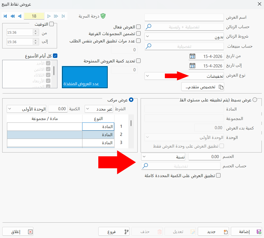The image size is (264, 238).
Task: Click the 'إلى' time field 15:36
Action: pyautogui.click(x=20, y=42)
